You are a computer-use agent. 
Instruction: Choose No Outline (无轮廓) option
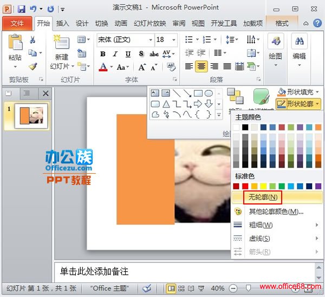pos(277,197)
